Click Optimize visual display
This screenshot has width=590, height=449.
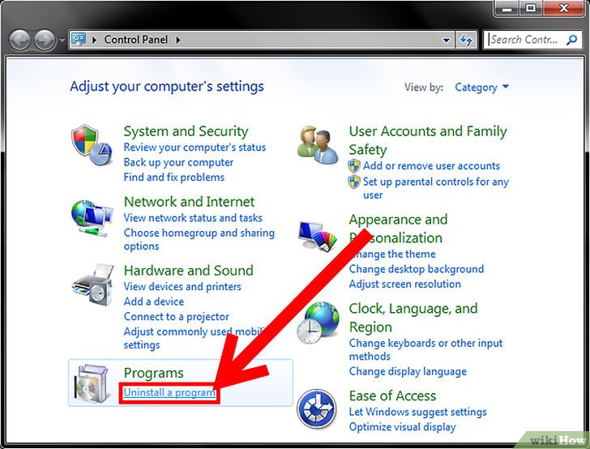pyautogui.click(x=402, y=428)
